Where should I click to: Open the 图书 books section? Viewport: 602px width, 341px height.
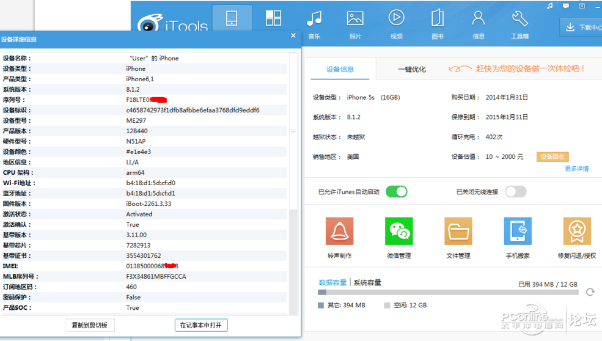[438, 24]
